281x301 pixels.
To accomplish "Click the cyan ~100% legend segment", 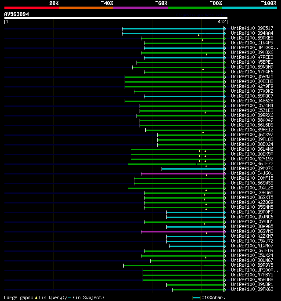I will tap(249, 8).
